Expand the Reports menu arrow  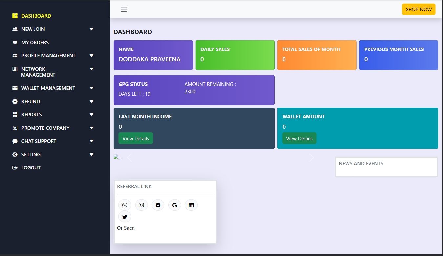[x=91, y=114]
